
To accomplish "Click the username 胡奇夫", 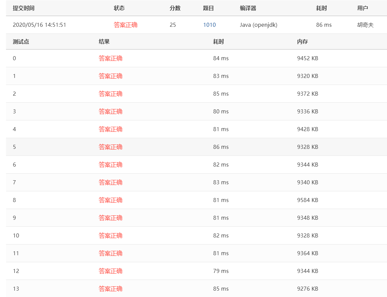I will coord(365,25).
